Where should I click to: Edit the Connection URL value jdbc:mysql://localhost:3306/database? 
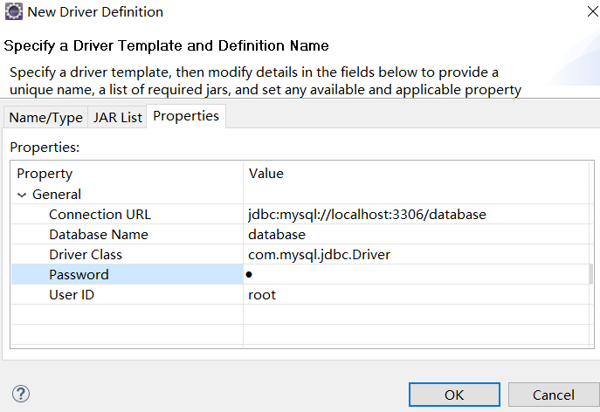(416, 214)
